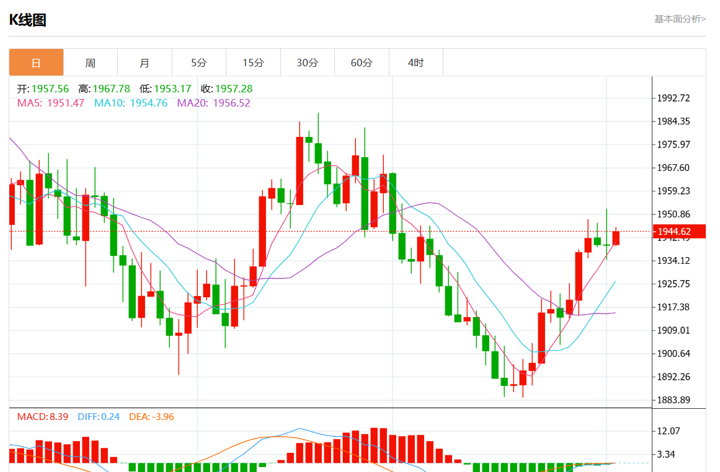720x472 pixels.
Task: Click the 开: 1957.56 open price
Action: point(43,89)
